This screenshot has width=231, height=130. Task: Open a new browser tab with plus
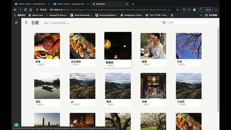[x=133, y=4]
